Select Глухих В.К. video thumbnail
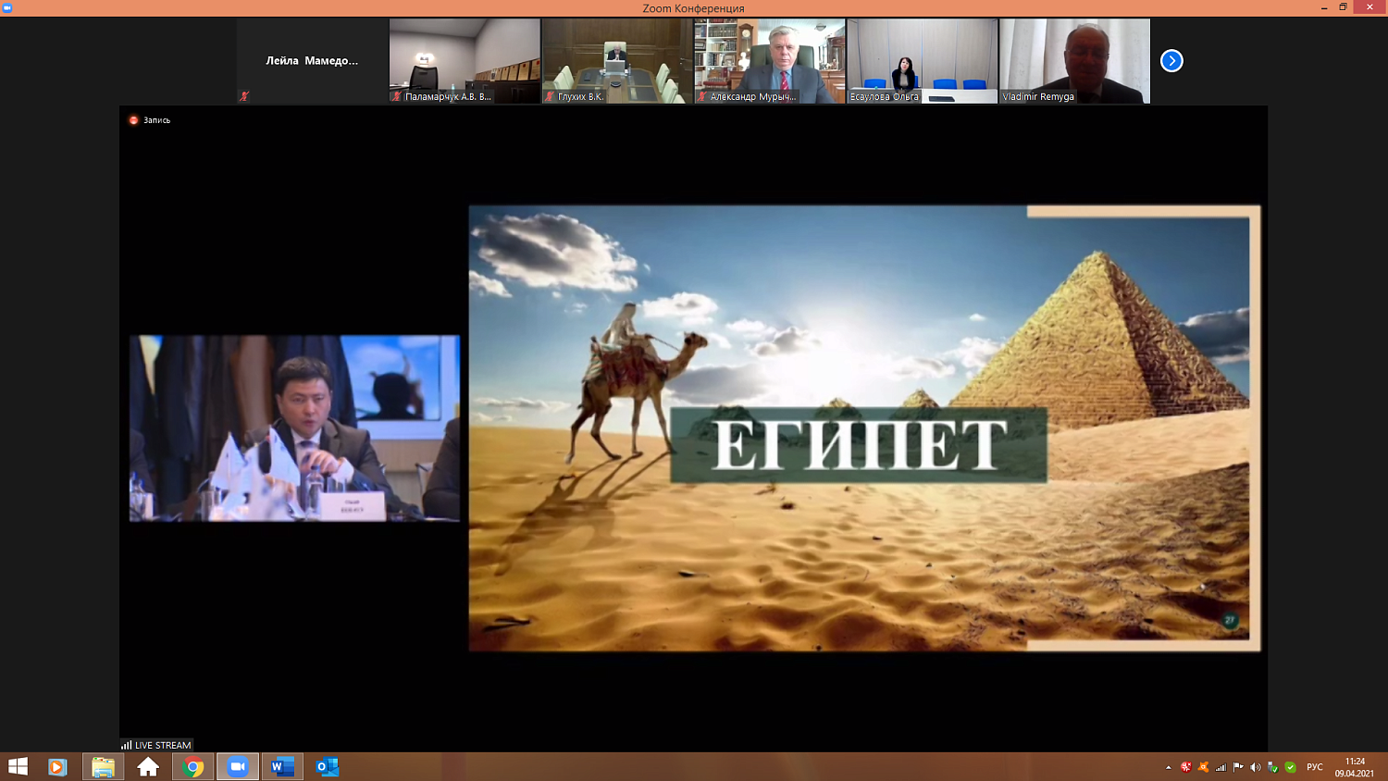Screen dimensions: 1388x781 coord(617,61)
